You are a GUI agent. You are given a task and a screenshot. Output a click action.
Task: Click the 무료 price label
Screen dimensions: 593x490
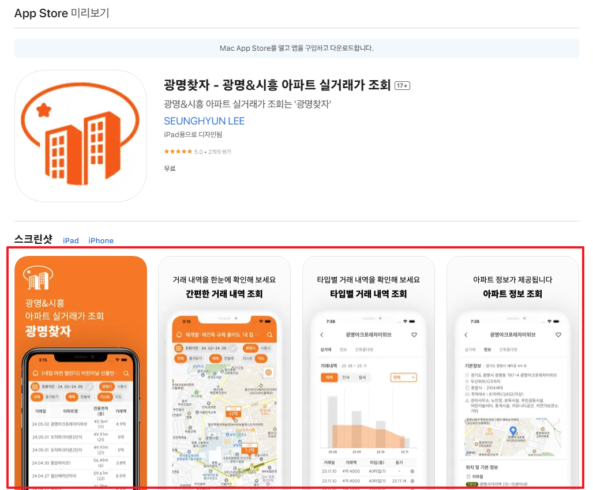[170, 169]
